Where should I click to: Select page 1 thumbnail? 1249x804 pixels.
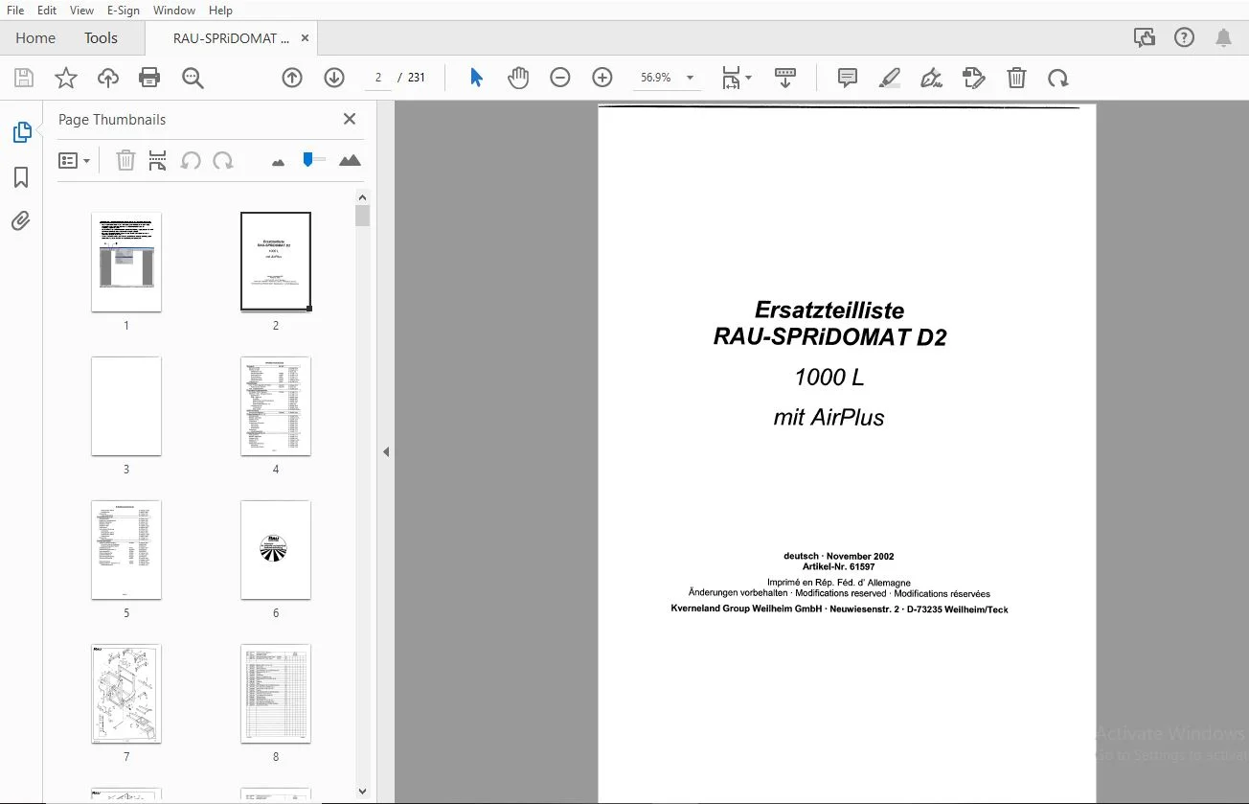[x=126, y=262]
